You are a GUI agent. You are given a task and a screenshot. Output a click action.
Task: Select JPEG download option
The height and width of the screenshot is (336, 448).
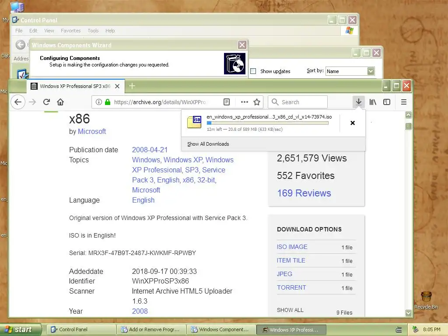[x=284, y=274]
